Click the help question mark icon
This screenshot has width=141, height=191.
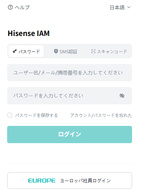10,7
